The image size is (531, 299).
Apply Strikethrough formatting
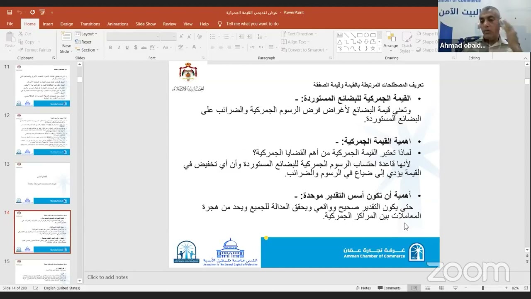coord(144,48)
